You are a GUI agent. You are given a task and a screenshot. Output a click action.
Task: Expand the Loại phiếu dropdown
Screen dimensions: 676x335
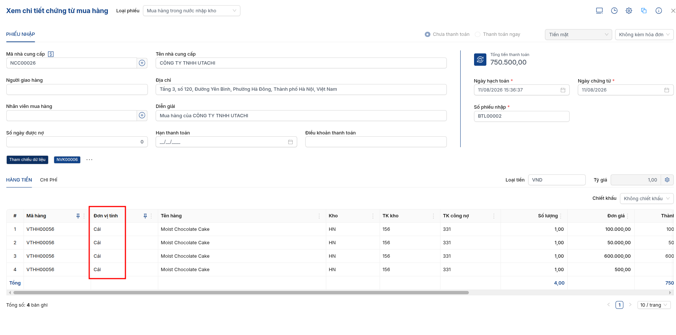[191, 11]
